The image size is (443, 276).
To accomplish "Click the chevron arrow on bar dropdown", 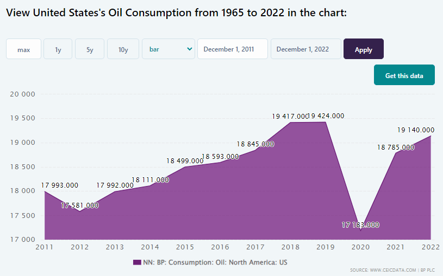I will pos(189,49).
